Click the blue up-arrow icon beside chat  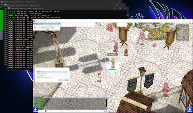(x=35, y=110)
